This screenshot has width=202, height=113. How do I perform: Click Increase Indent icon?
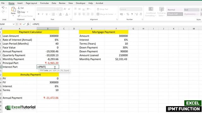(x=92, y=14)
